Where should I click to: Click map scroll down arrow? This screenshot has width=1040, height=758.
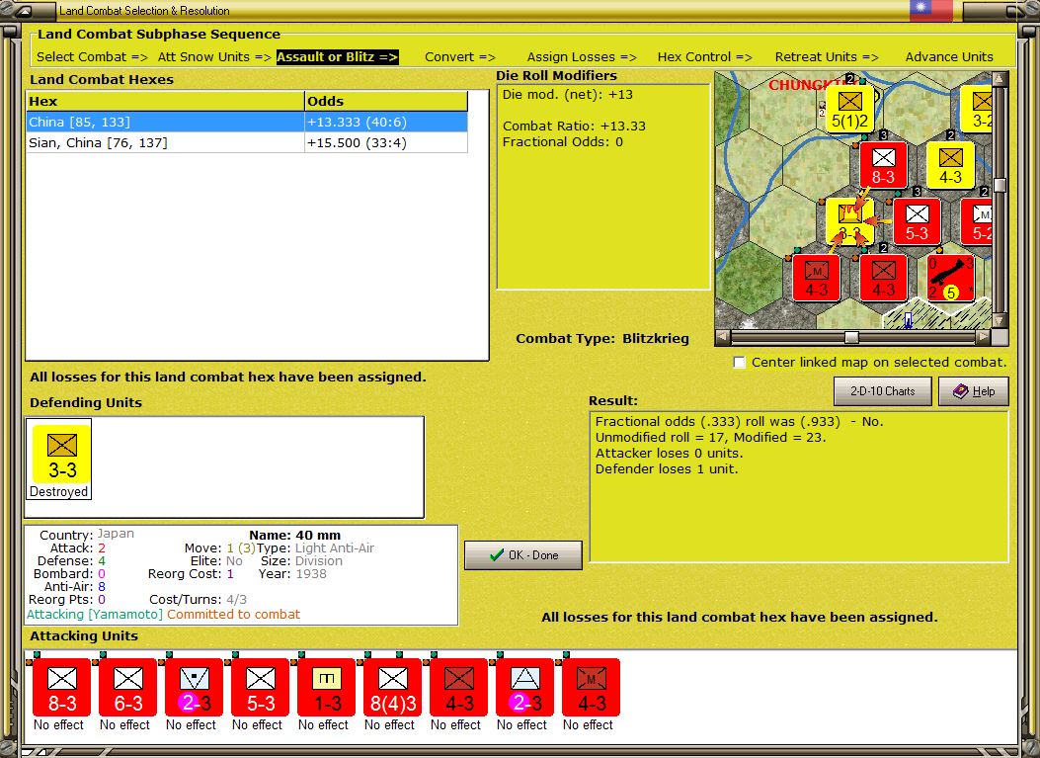point(1000,321)
